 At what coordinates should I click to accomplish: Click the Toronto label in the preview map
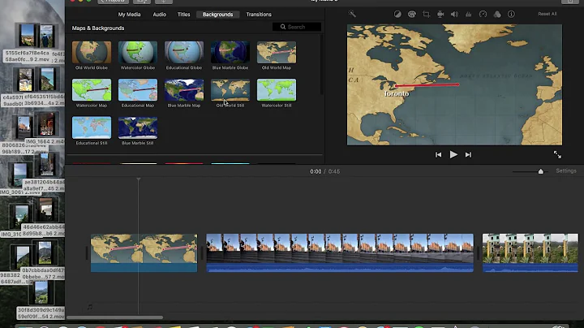pyautogui.click(x=397, y=93)
